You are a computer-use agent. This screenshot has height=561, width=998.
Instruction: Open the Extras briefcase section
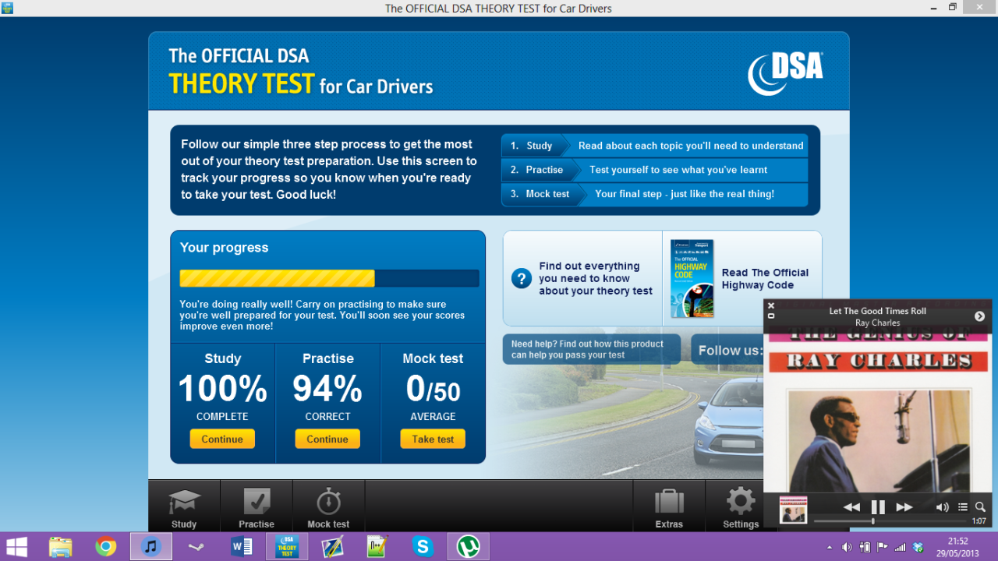click(x=669, y=506)
